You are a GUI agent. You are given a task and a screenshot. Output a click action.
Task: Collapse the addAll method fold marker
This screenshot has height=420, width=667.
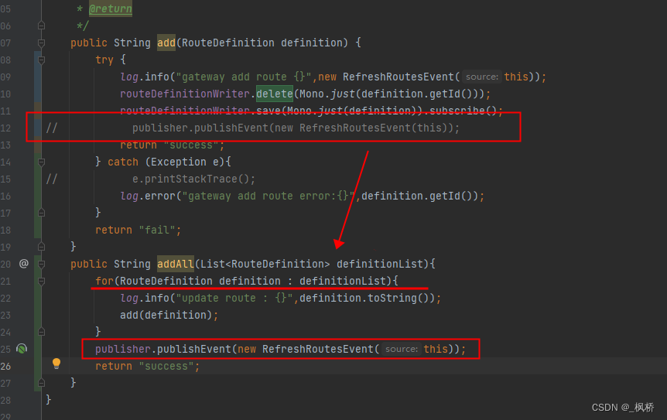41,264
